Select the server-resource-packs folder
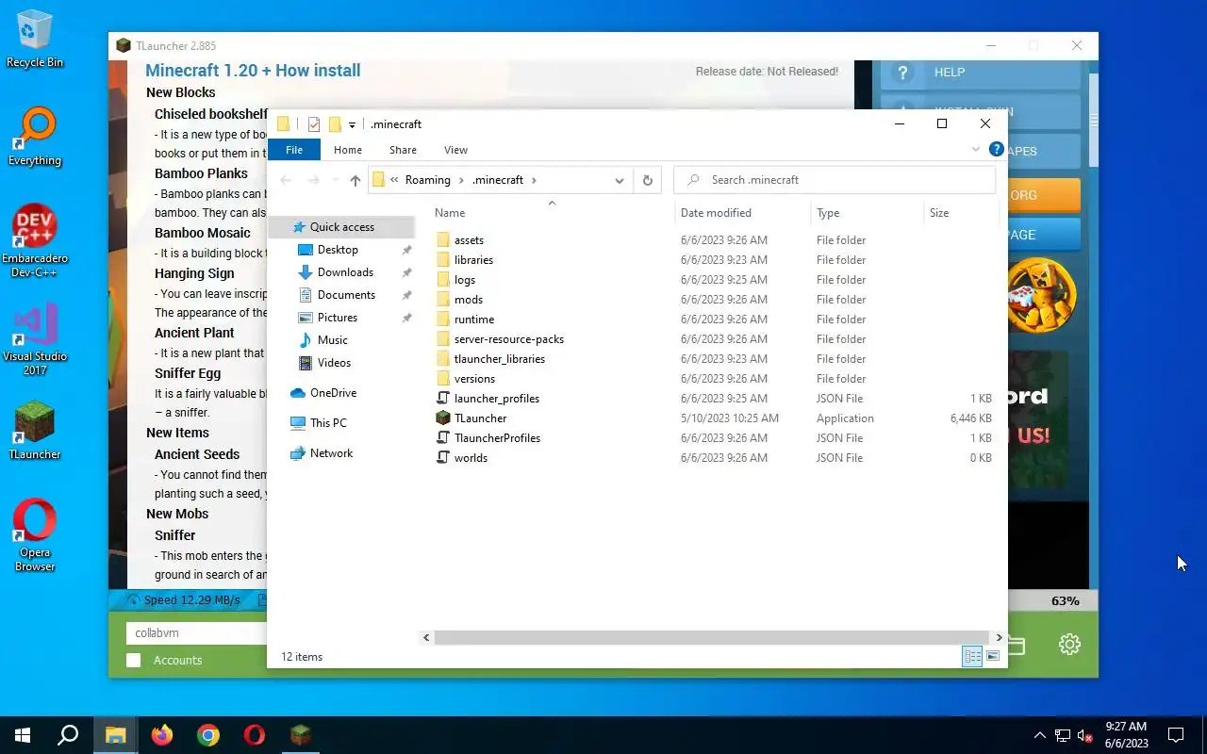Screen dimensions: 1207x754 tap(508, 339)
